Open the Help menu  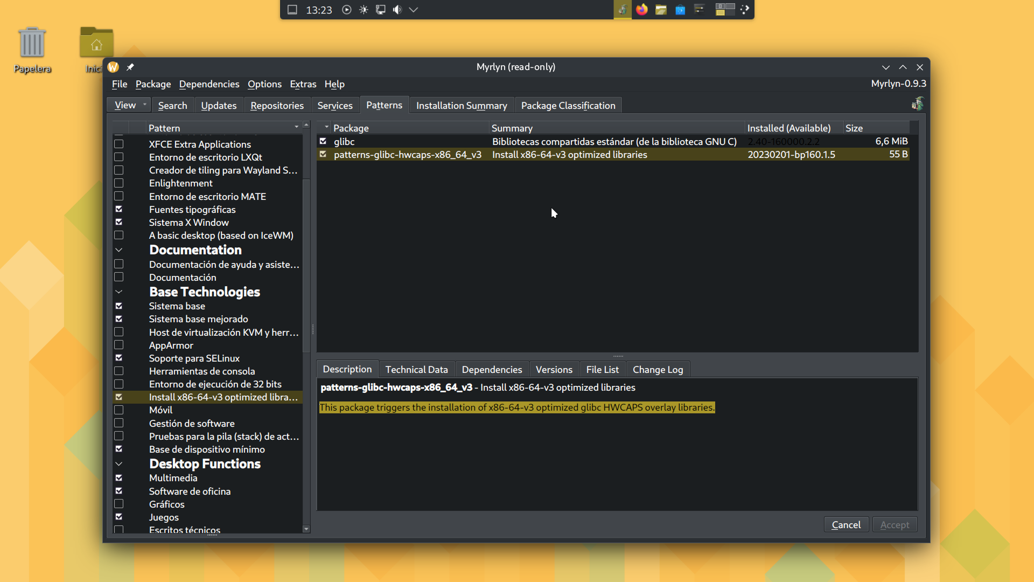point(334,84)
